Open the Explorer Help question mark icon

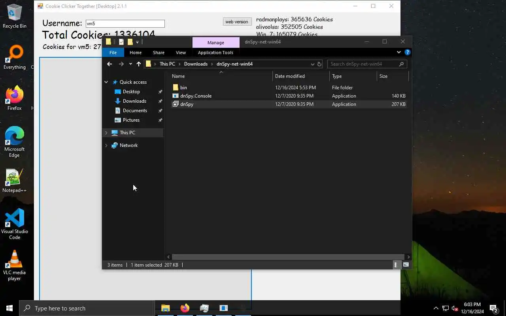408,52
